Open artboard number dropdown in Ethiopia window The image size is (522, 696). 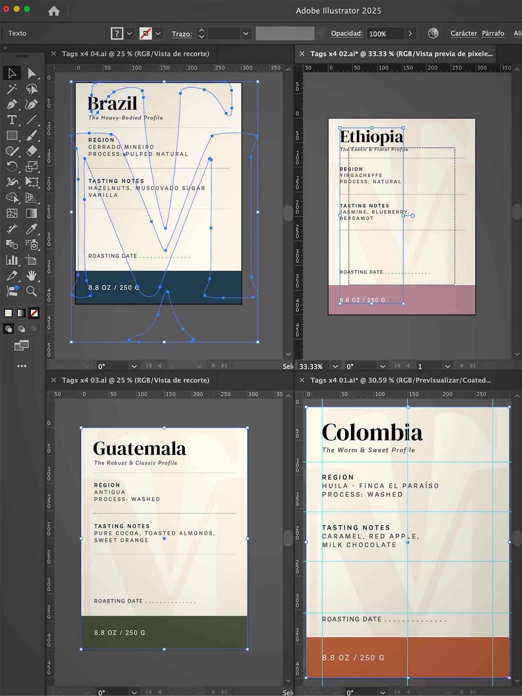(x=448, y=366)
